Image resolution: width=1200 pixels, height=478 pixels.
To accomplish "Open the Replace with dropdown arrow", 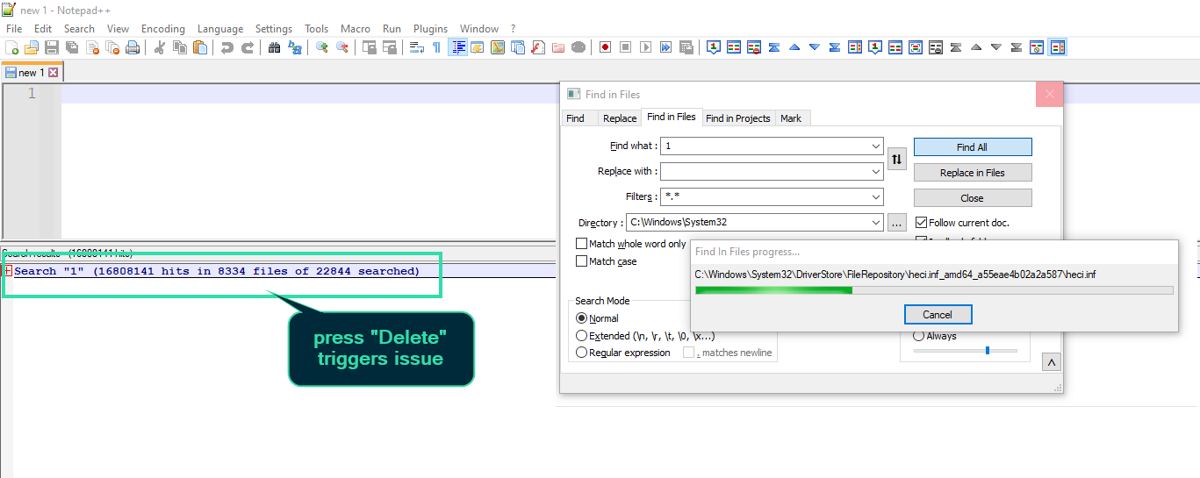I will (x=876, y=172).
